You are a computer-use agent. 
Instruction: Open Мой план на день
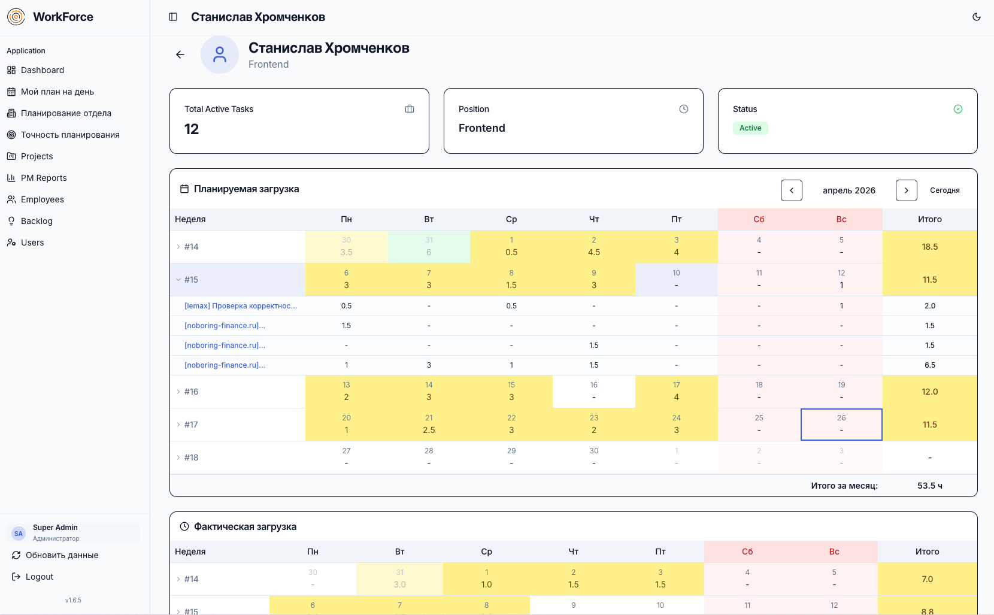(x=57, y=92)
